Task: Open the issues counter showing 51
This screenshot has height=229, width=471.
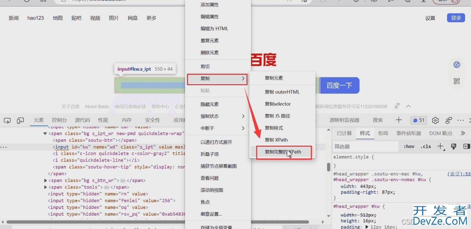Action: click(x=419, y=120)
